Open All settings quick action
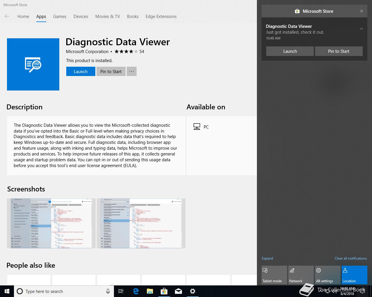 [x=328, y=275]
